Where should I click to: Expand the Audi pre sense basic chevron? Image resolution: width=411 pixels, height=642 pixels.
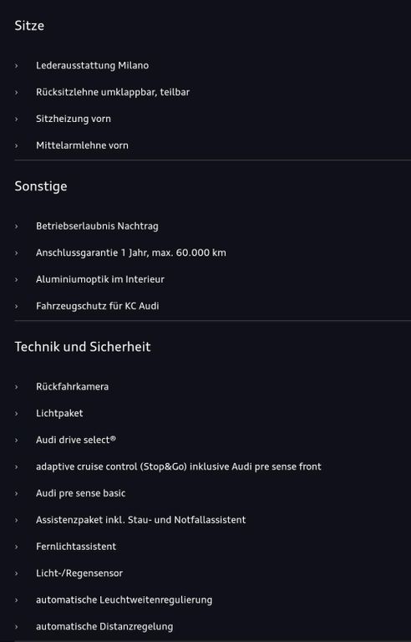17,494
